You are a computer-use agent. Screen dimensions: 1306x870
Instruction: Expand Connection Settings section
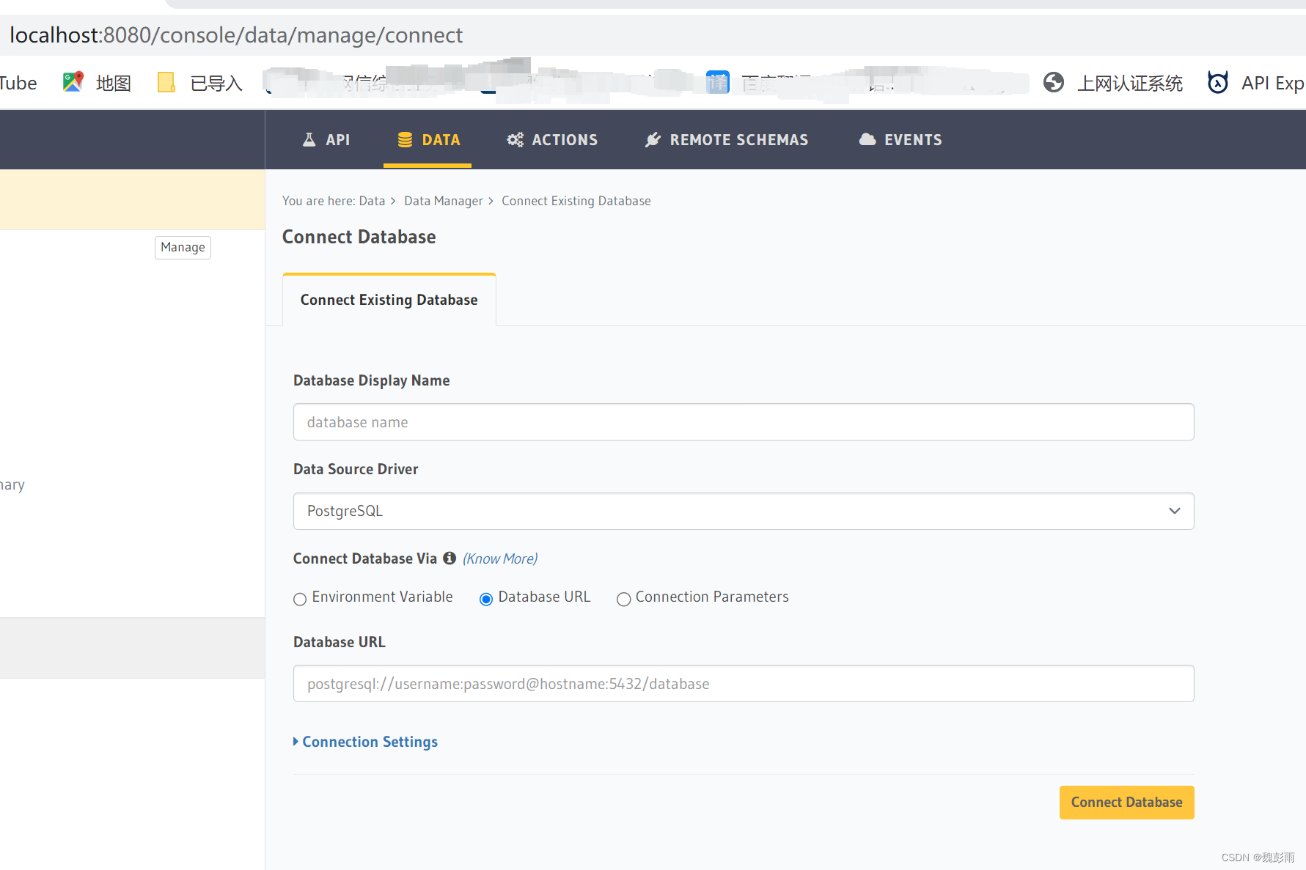pos(365,742)
